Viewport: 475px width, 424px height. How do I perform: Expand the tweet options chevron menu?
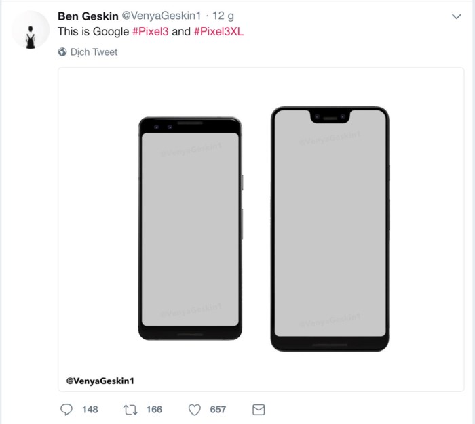pyautogui.click(x=456, y=16)
